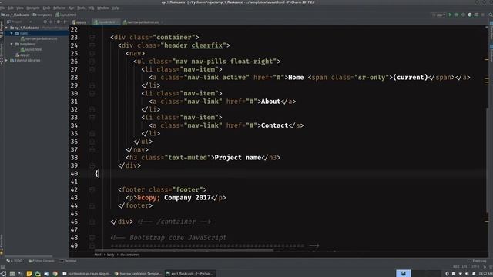Viewport: 493px width, 277px height.
Task: Click the notification bell in system tray
Action: click(474, 274)
